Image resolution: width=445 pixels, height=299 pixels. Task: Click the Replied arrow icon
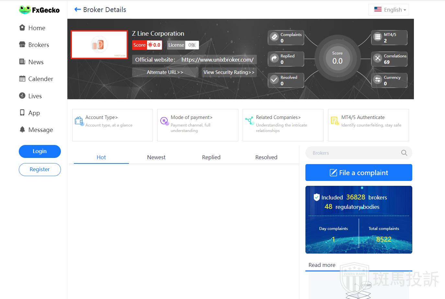coord(275,58)
